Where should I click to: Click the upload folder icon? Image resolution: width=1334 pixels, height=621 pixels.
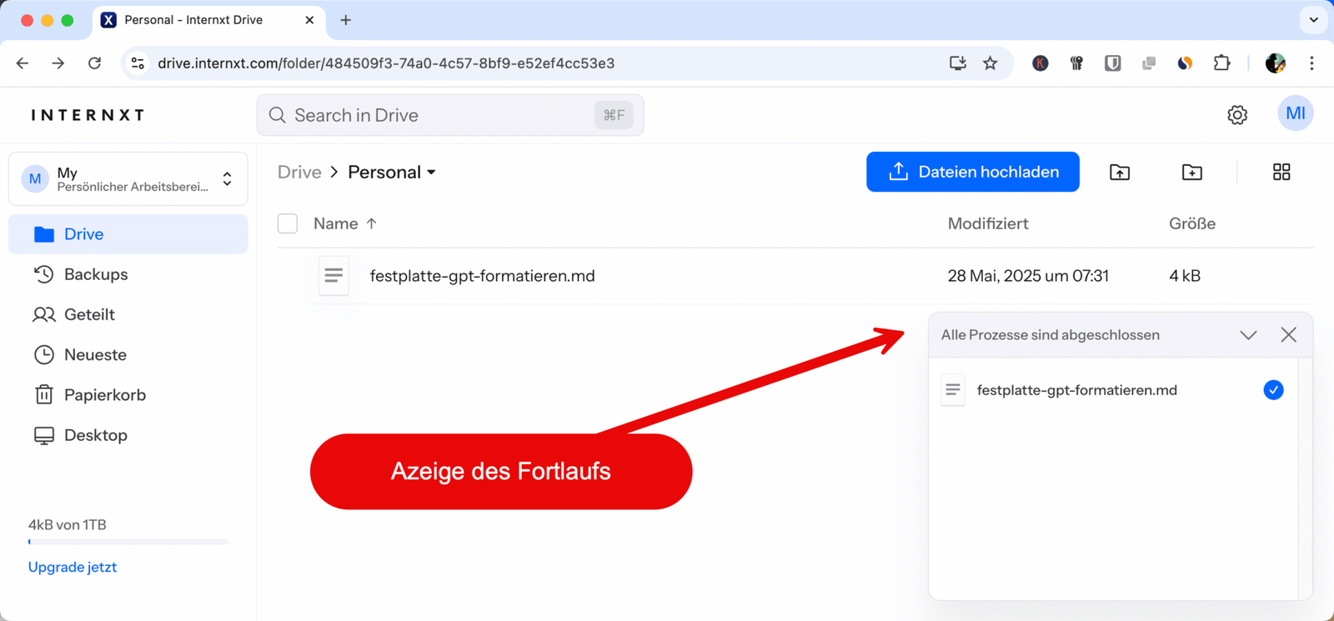point(1120,172)
